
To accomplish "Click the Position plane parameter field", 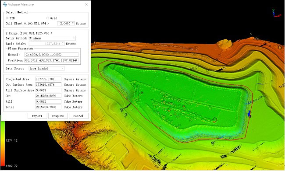I will 52,60.
